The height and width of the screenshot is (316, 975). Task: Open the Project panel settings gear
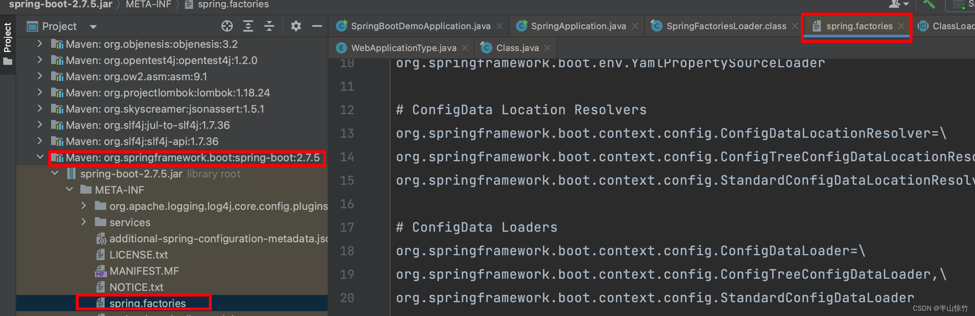pyautogui.click(x=296, y=26)
